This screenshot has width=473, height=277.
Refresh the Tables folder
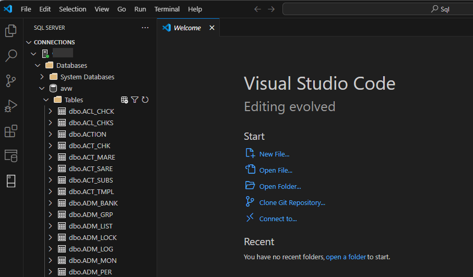point(145,100)
